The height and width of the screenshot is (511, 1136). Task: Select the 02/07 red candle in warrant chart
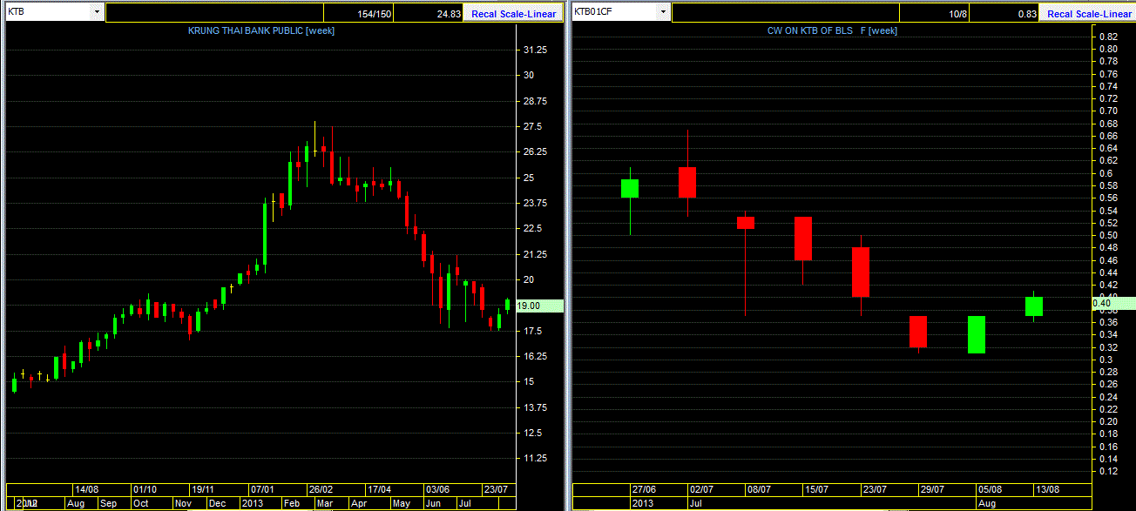click(x=687, y=182)
